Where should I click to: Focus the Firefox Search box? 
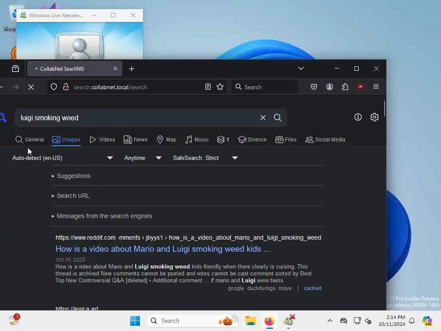[265, 87]
